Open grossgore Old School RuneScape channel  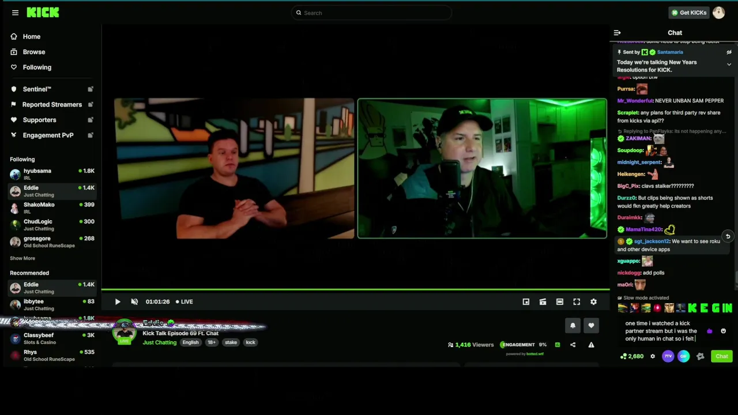tap(52, 242)
